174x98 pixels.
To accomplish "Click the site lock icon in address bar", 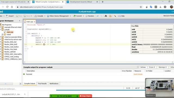I will pos(17,7).
